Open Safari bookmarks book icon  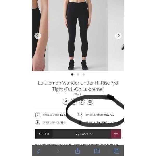pyautogui.click(x=97, y=151)
